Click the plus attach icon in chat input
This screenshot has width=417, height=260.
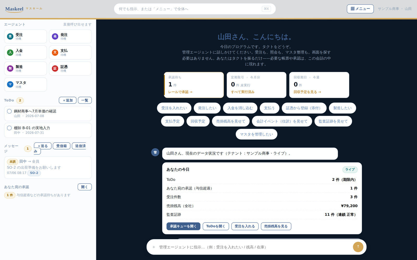tap(154, 247)
